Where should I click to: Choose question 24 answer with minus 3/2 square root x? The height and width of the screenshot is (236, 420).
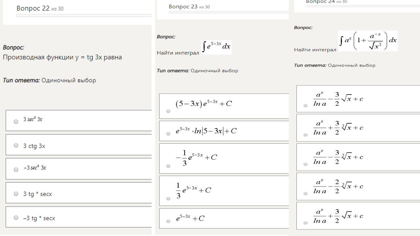(306, 106)
